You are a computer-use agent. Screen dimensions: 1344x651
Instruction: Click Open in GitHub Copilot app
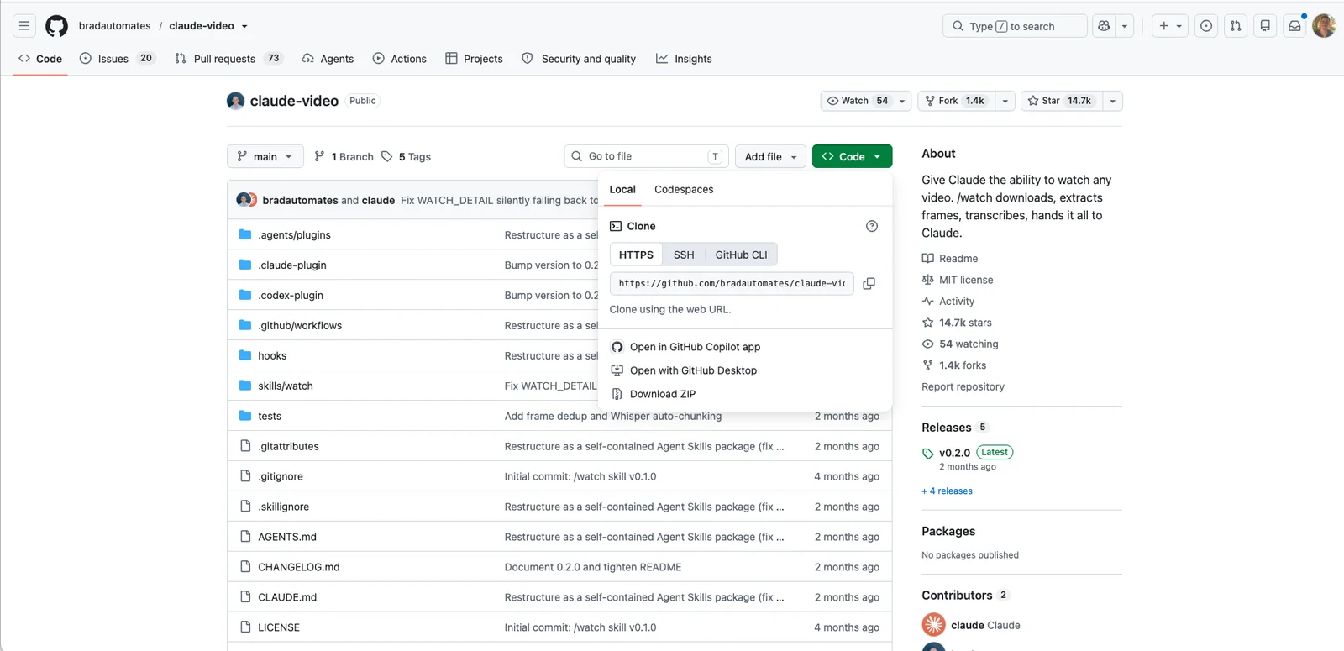pos(695,347)
